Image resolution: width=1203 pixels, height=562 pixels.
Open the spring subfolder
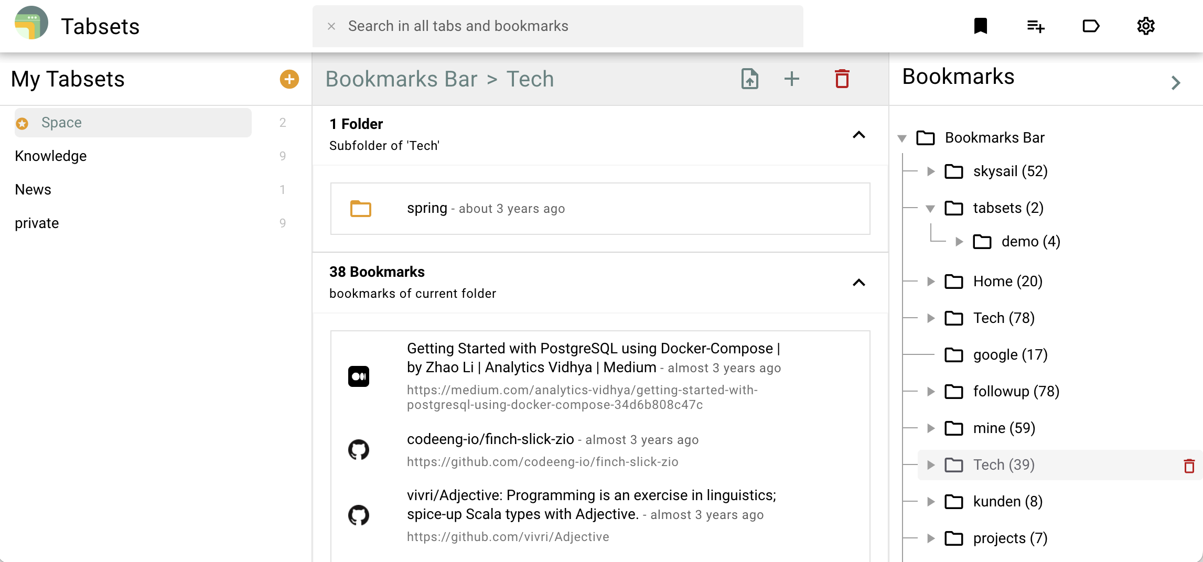coord(600,209)
